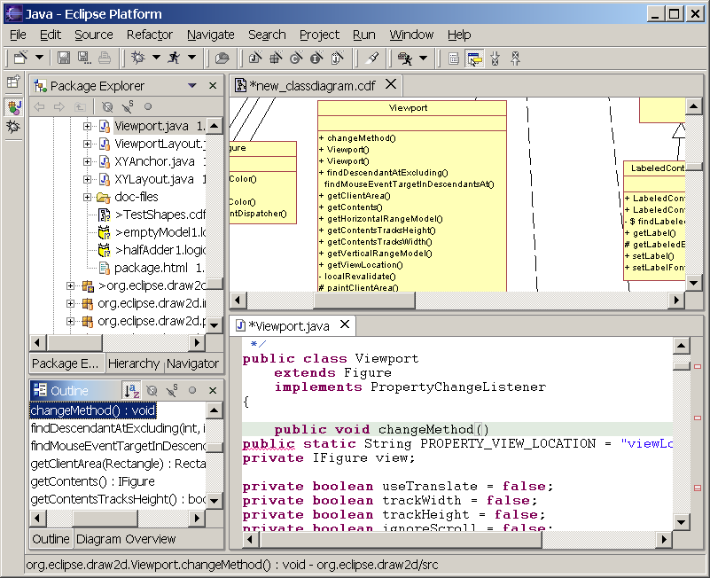Click the class diagram horizontal scrollbar thumb
The height and width of the screenshot is (578, 710).
pyautogui.click(x=364, y=300)
